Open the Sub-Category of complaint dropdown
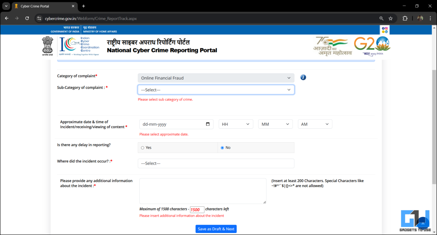Image resolution: width=437 pixels, height=235 pixels. pos(216,90)
